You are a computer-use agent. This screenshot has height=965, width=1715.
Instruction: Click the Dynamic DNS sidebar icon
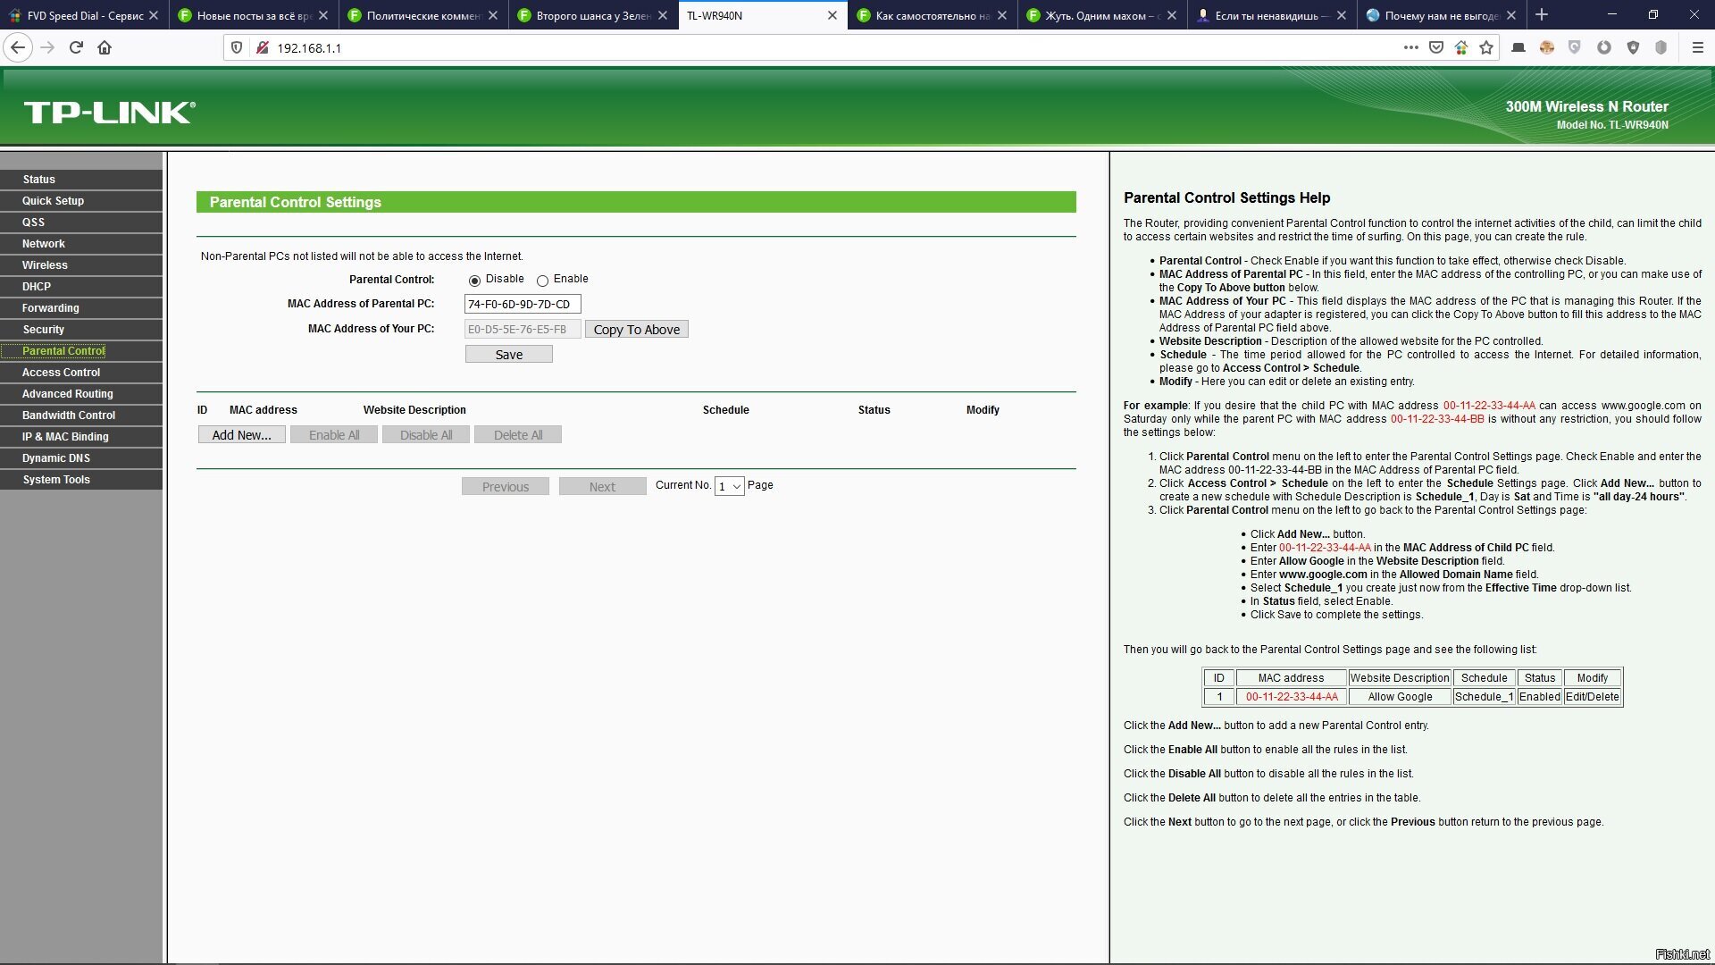tap(54, 457)
